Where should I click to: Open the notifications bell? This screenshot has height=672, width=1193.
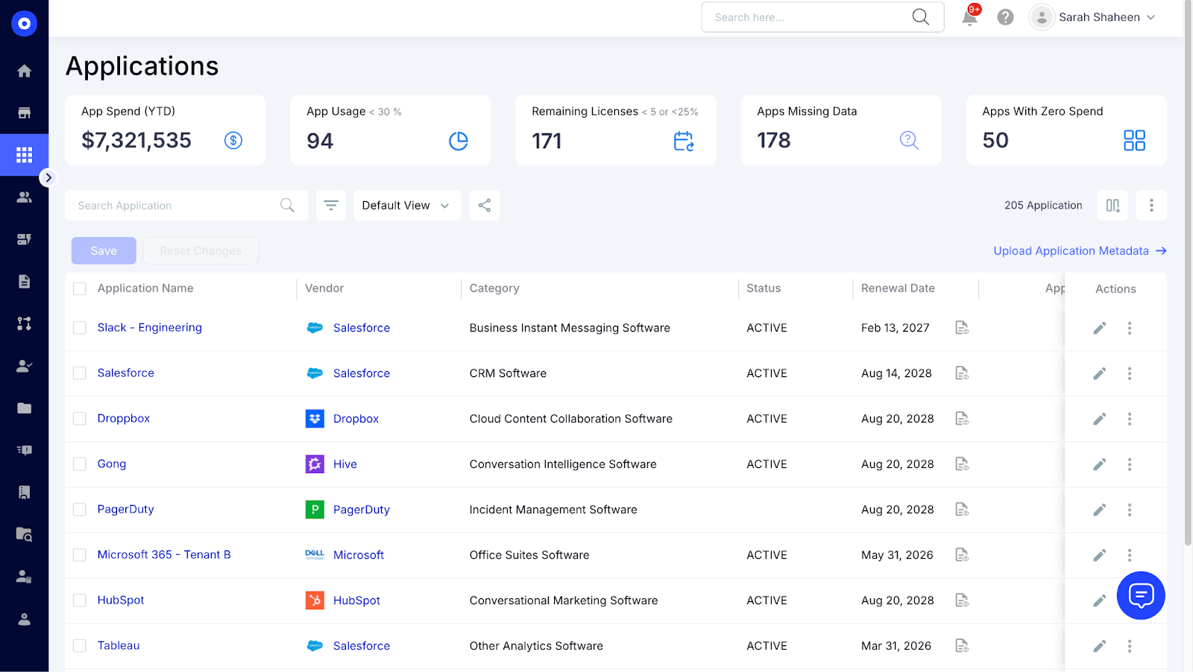coord(969,17)
